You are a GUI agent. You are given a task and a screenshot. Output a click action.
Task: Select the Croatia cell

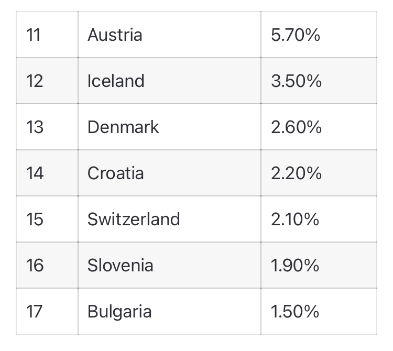(x=115, y=173)
